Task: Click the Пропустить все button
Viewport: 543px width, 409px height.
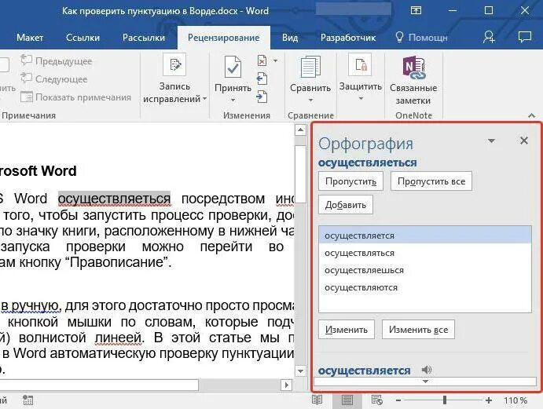Action: point(431,181)
